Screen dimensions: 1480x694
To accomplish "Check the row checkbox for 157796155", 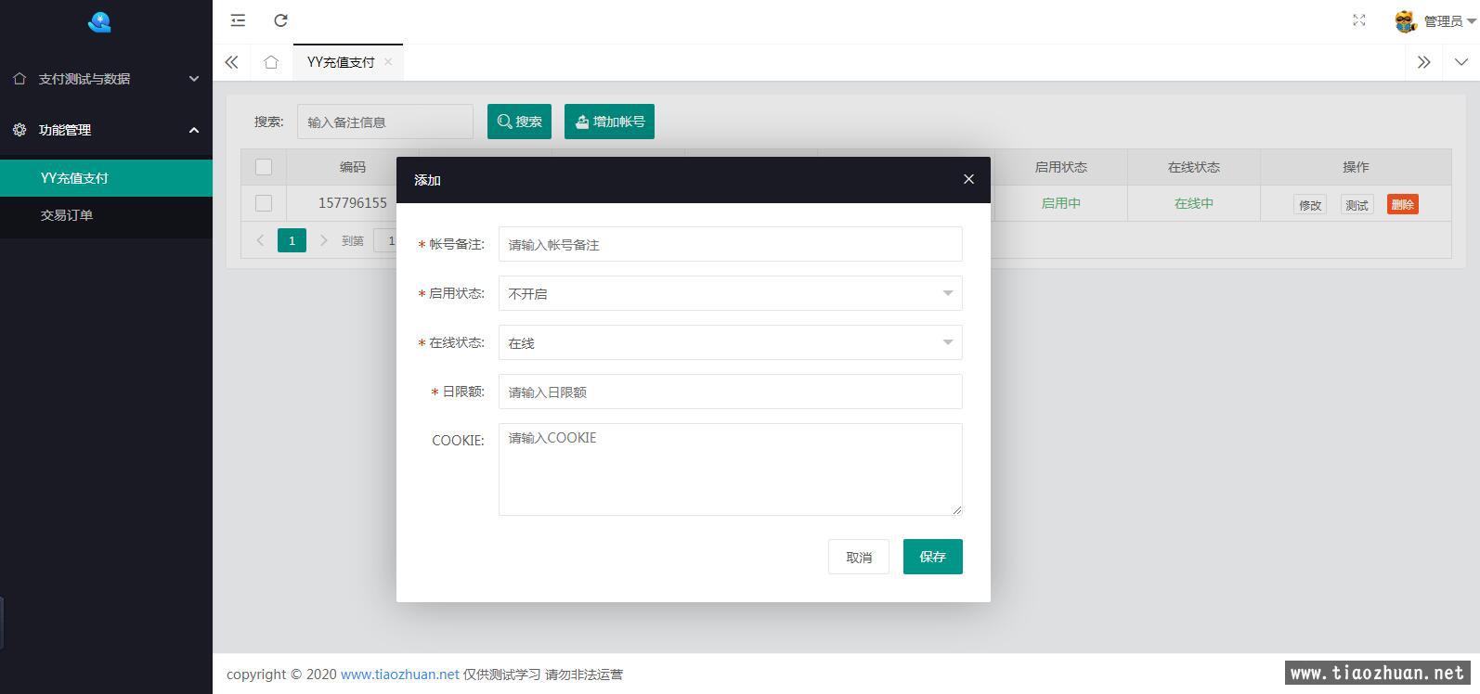I will click(x=264, y=203).
